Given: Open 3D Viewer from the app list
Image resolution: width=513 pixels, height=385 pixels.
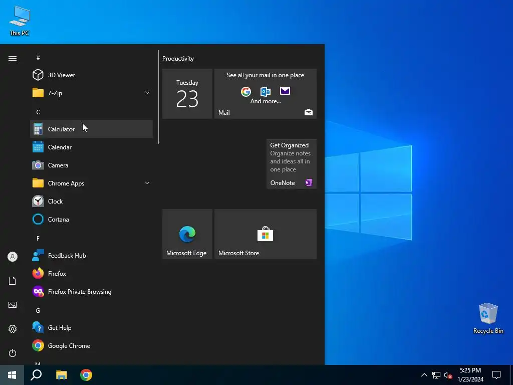Looking at the screenshot, I should (92, 75).
